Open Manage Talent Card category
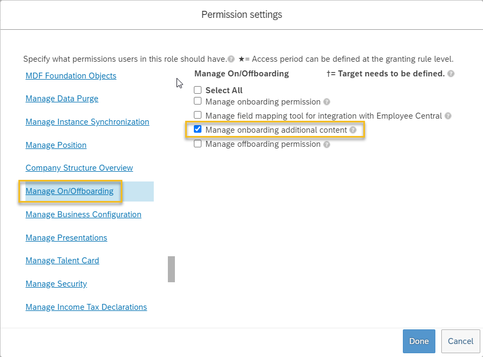This screenshot has height=357, width=483. click(x=62, y=261)
